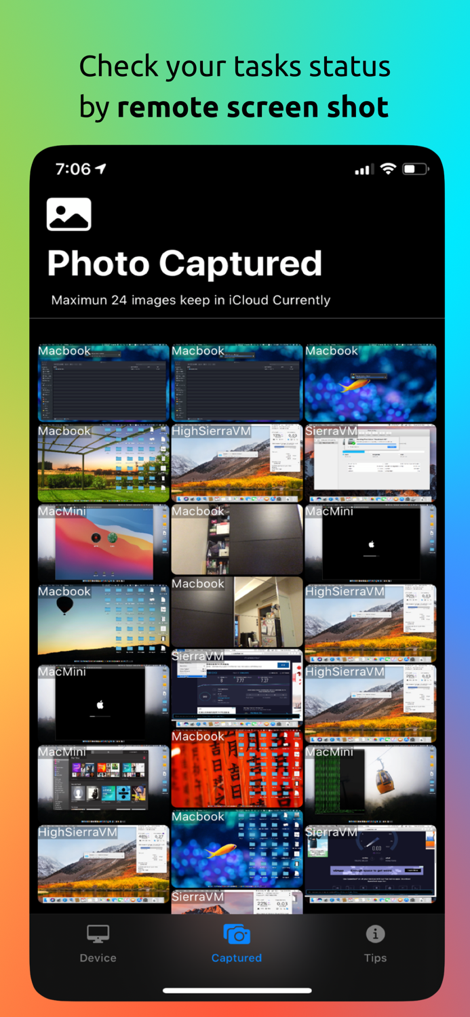Viewport: 470px width, 1017px height.
Task: Open the Captured tab
Action: (237, 943)
